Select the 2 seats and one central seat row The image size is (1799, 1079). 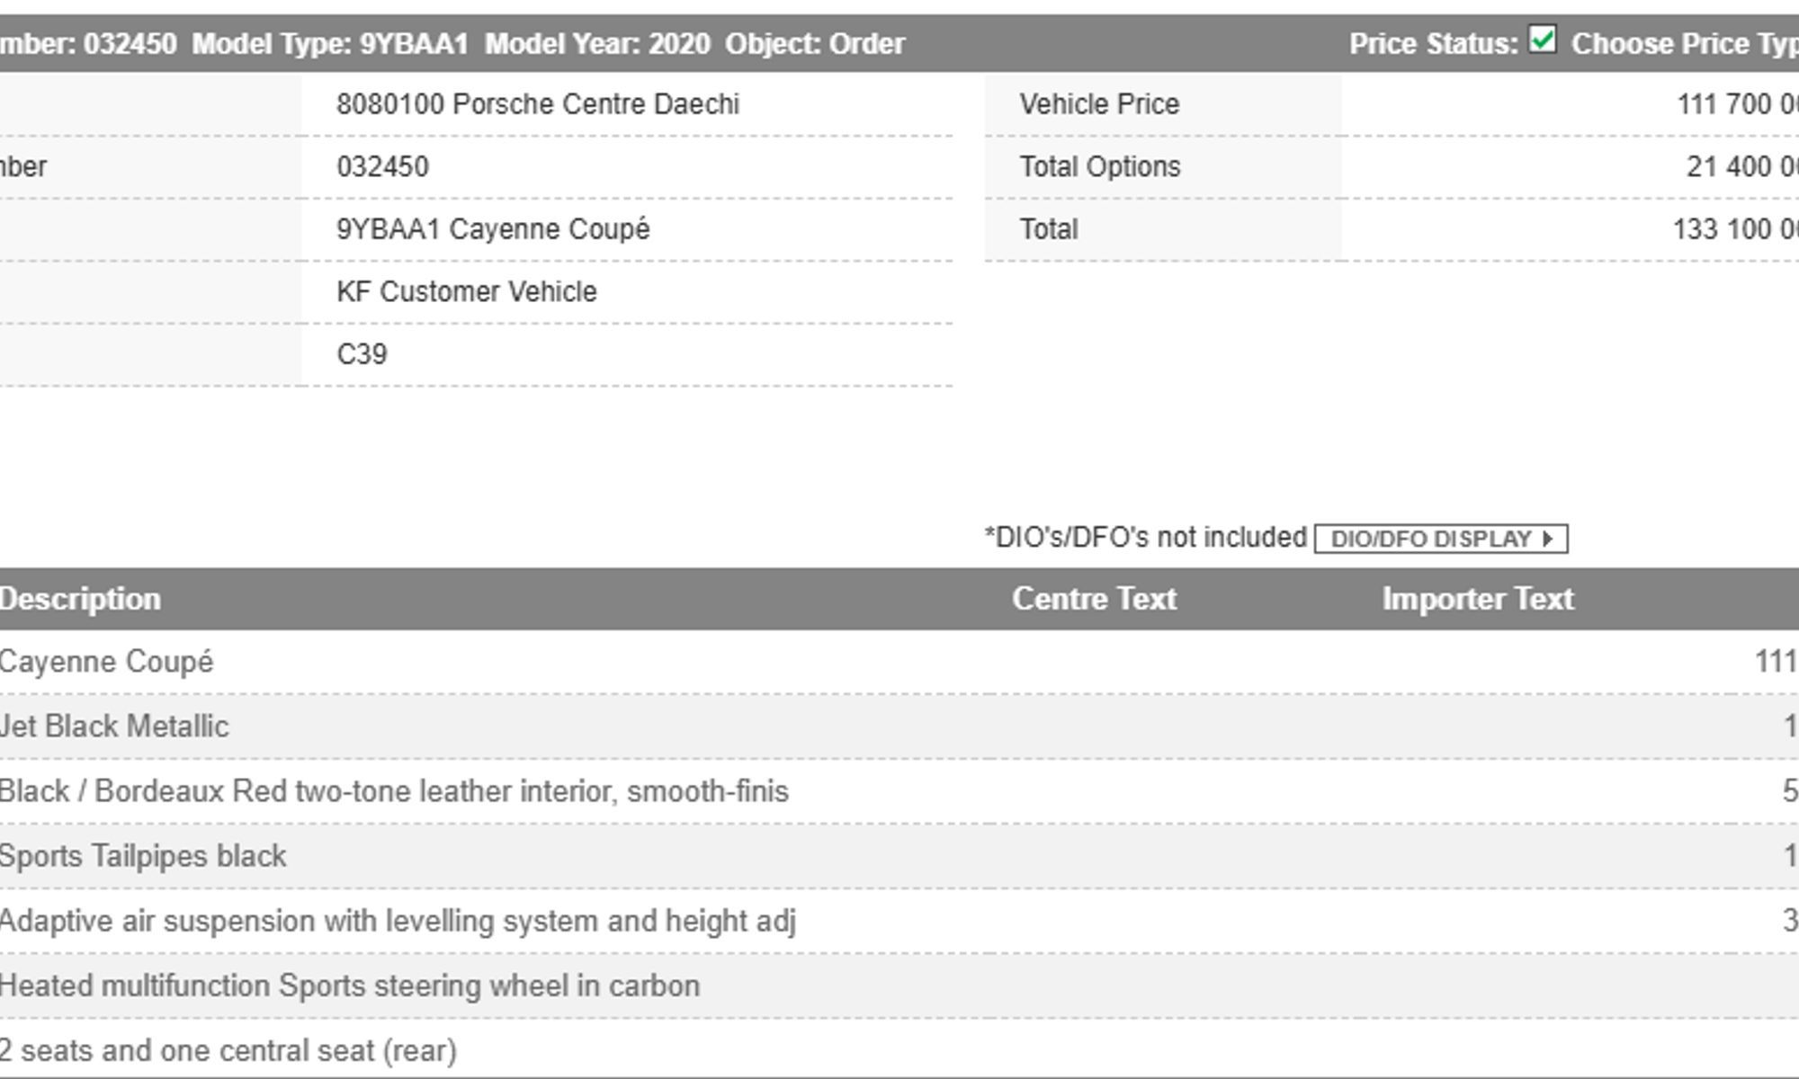(228, 1050)
